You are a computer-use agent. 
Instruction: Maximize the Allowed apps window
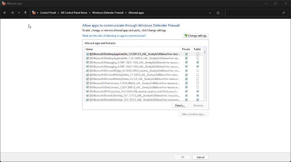tap(275, 3)
